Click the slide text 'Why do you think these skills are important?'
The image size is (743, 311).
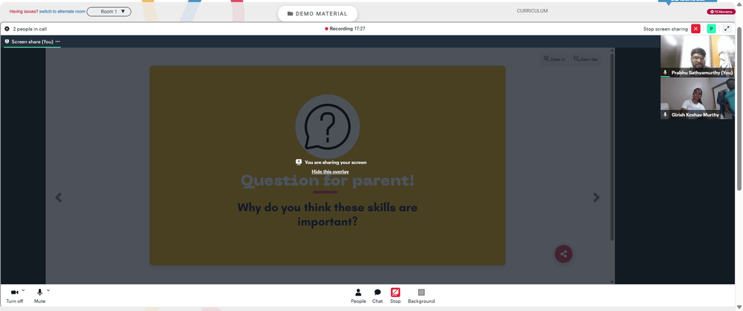[328, 214]
